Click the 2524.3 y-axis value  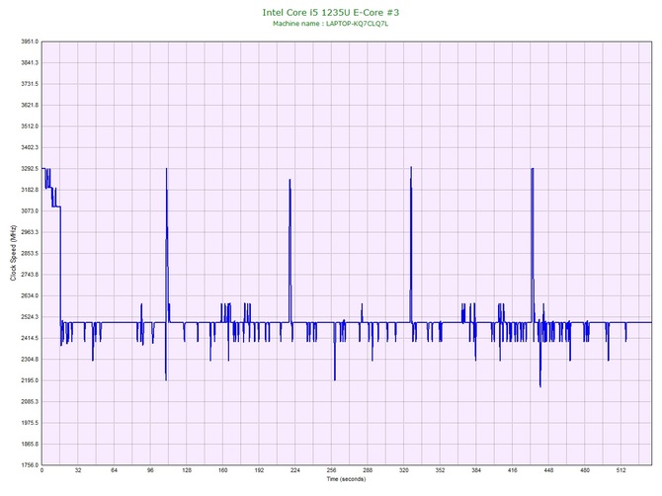click(x=30, y=317)
